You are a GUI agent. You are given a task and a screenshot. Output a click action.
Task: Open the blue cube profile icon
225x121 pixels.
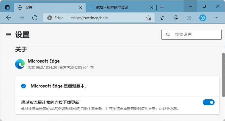point(202,18)
